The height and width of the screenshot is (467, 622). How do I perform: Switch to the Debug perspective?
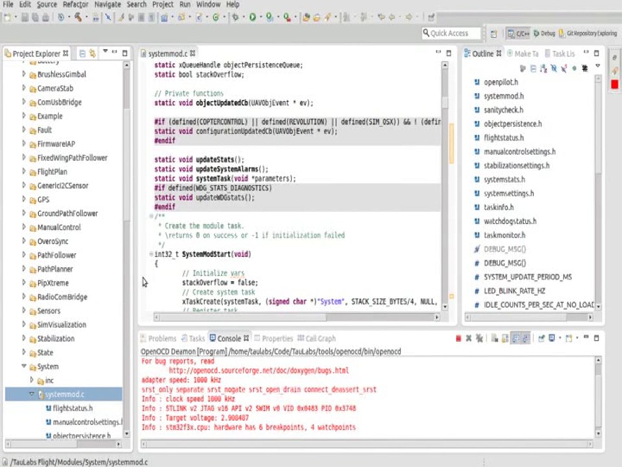point(545,33)
